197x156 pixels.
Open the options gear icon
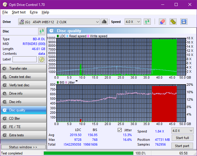(173, 22)
